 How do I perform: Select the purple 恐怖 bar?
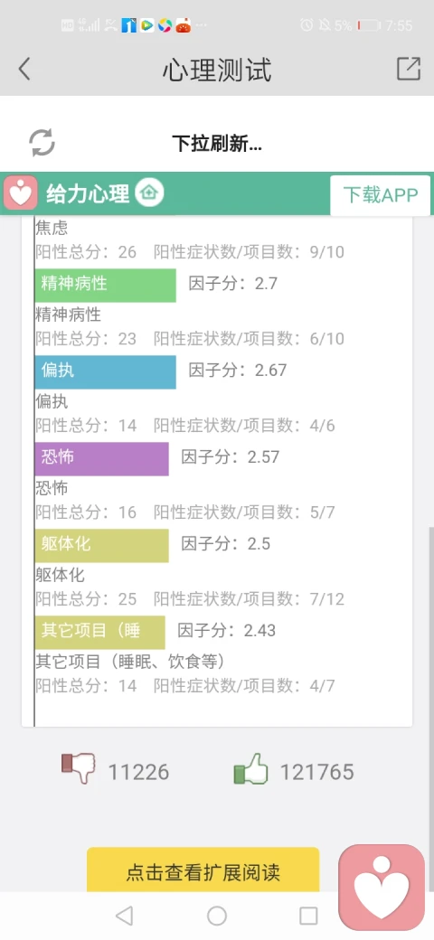click(x=102, y=459)
